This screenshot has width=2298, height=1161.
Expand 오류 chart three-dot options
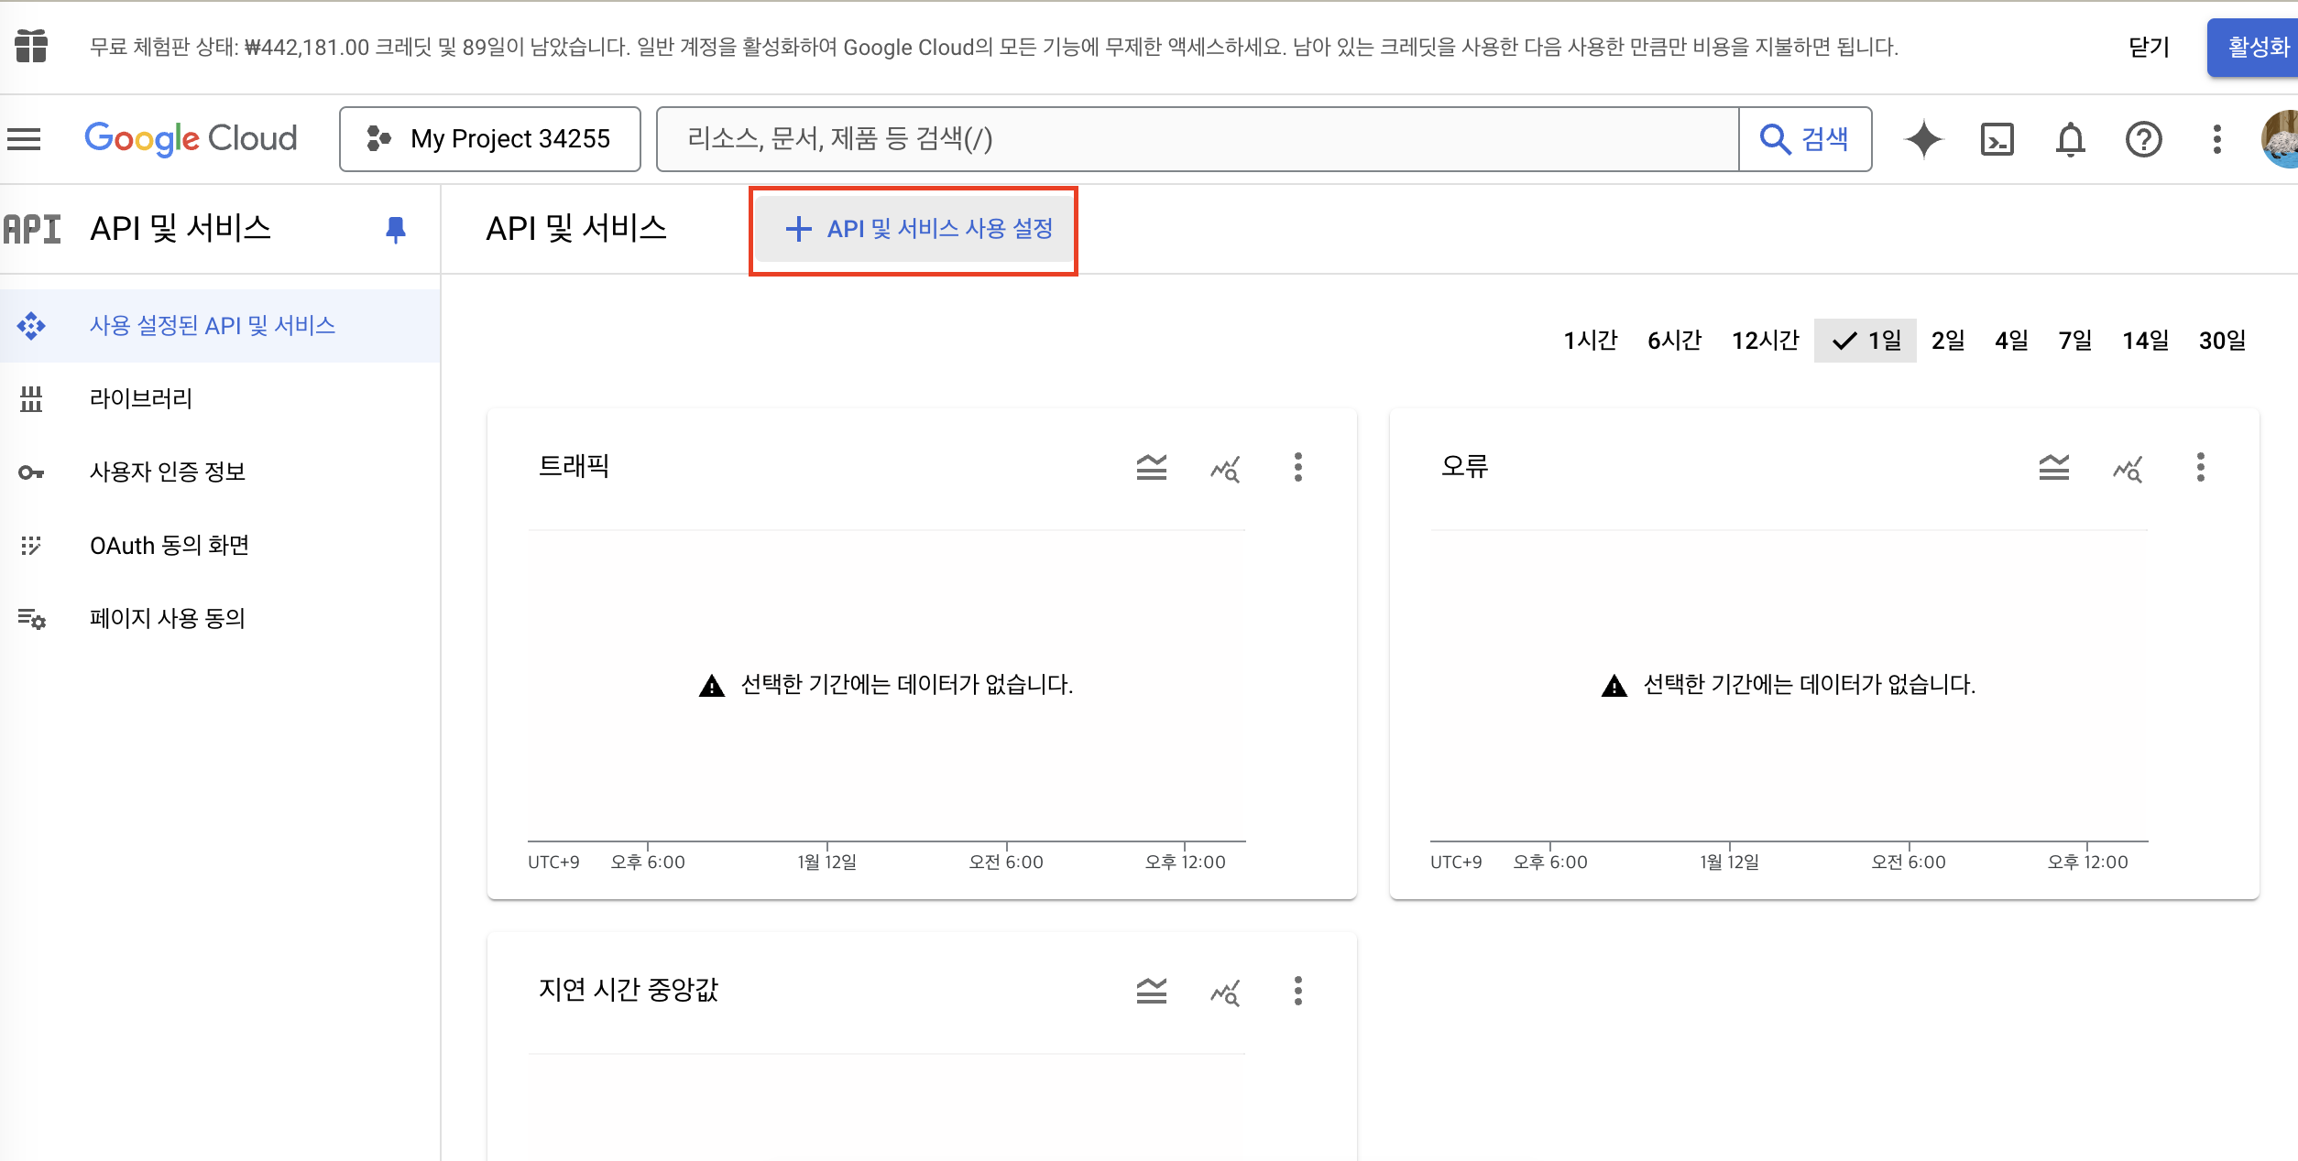[x=2200, y=467]
